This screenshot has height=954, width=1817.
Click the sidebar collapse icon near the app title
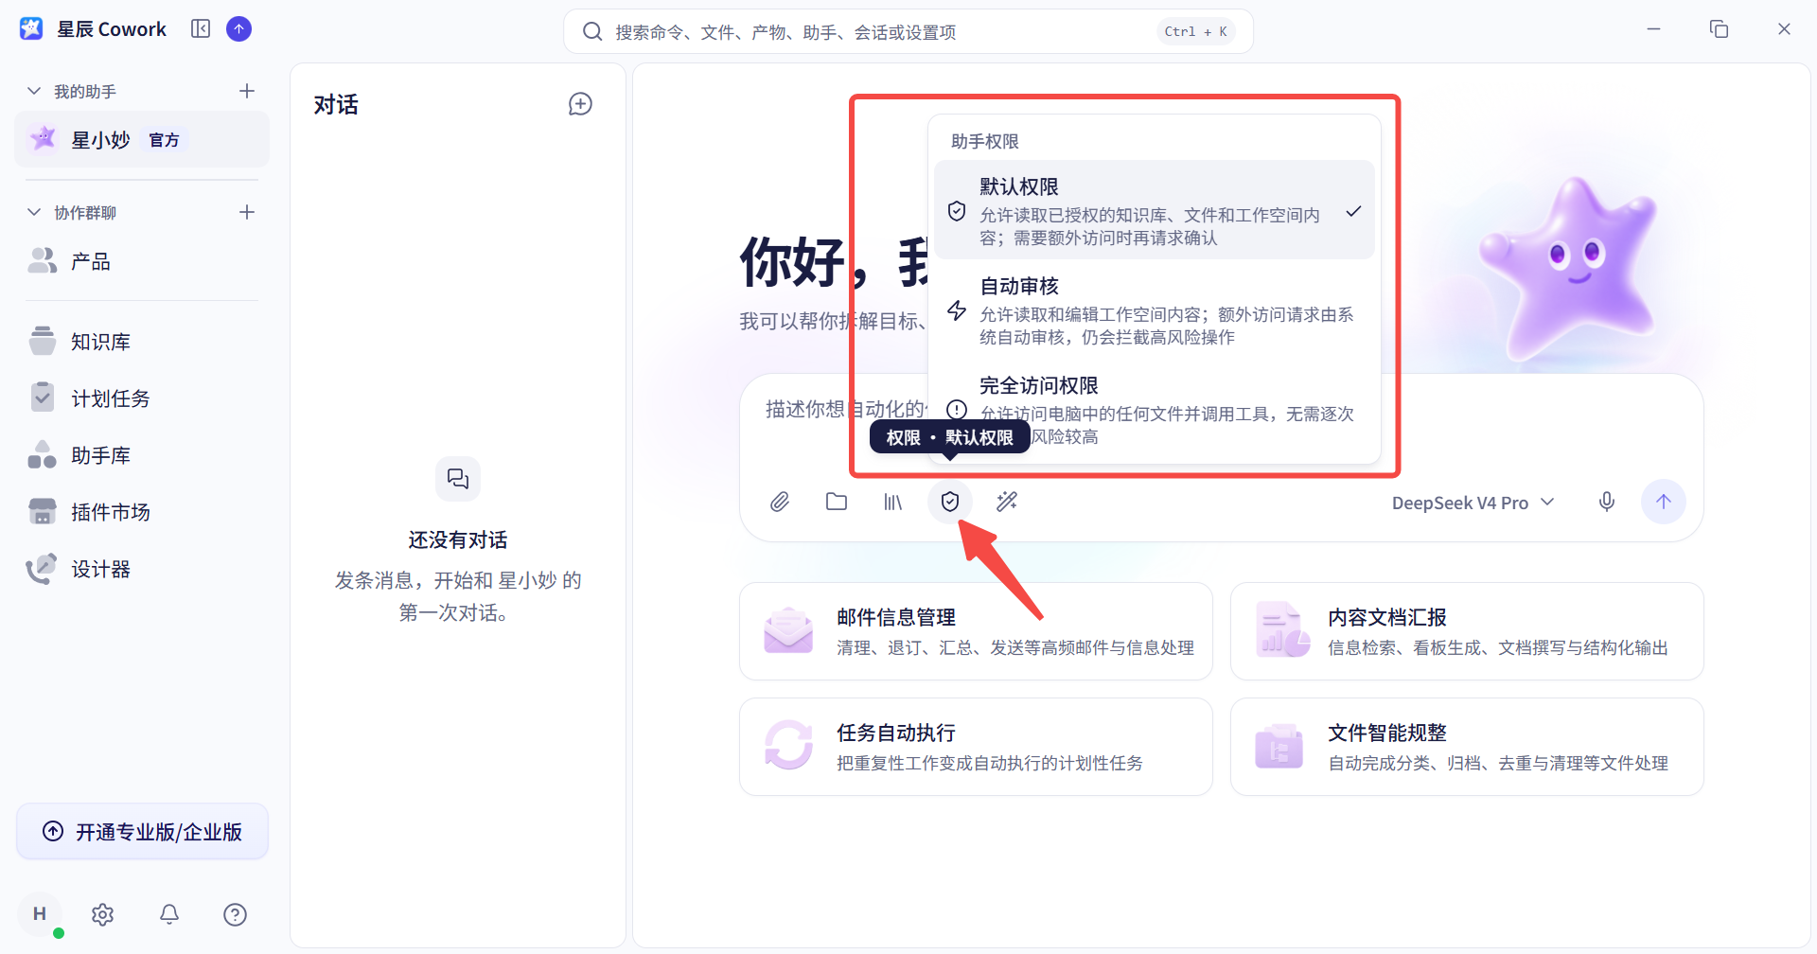point(201,29)
